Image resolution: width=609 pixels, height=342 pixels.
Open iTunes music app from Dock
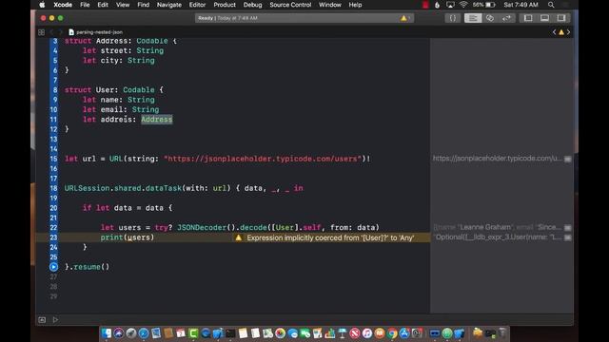367,333
